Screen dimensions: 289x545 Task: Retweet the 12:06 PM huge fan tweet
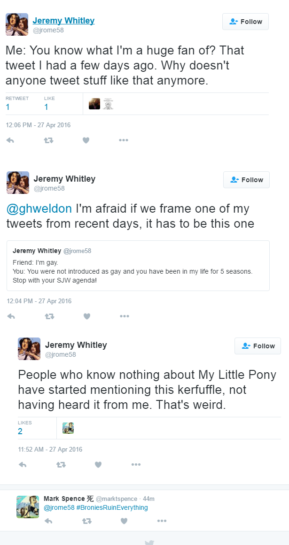(x=48, y=140)
